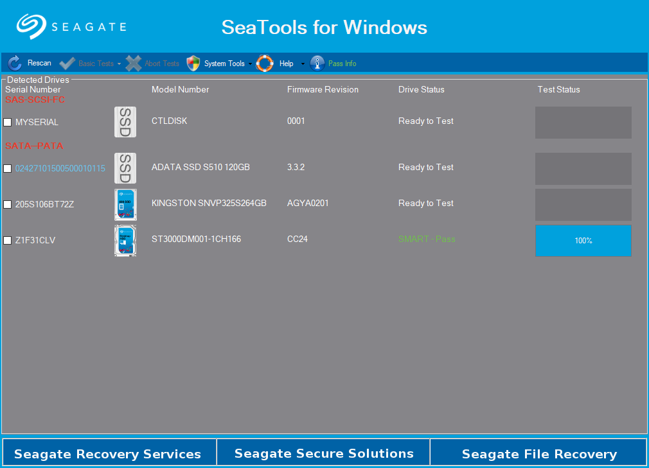Click the Model Number column header

180,89
